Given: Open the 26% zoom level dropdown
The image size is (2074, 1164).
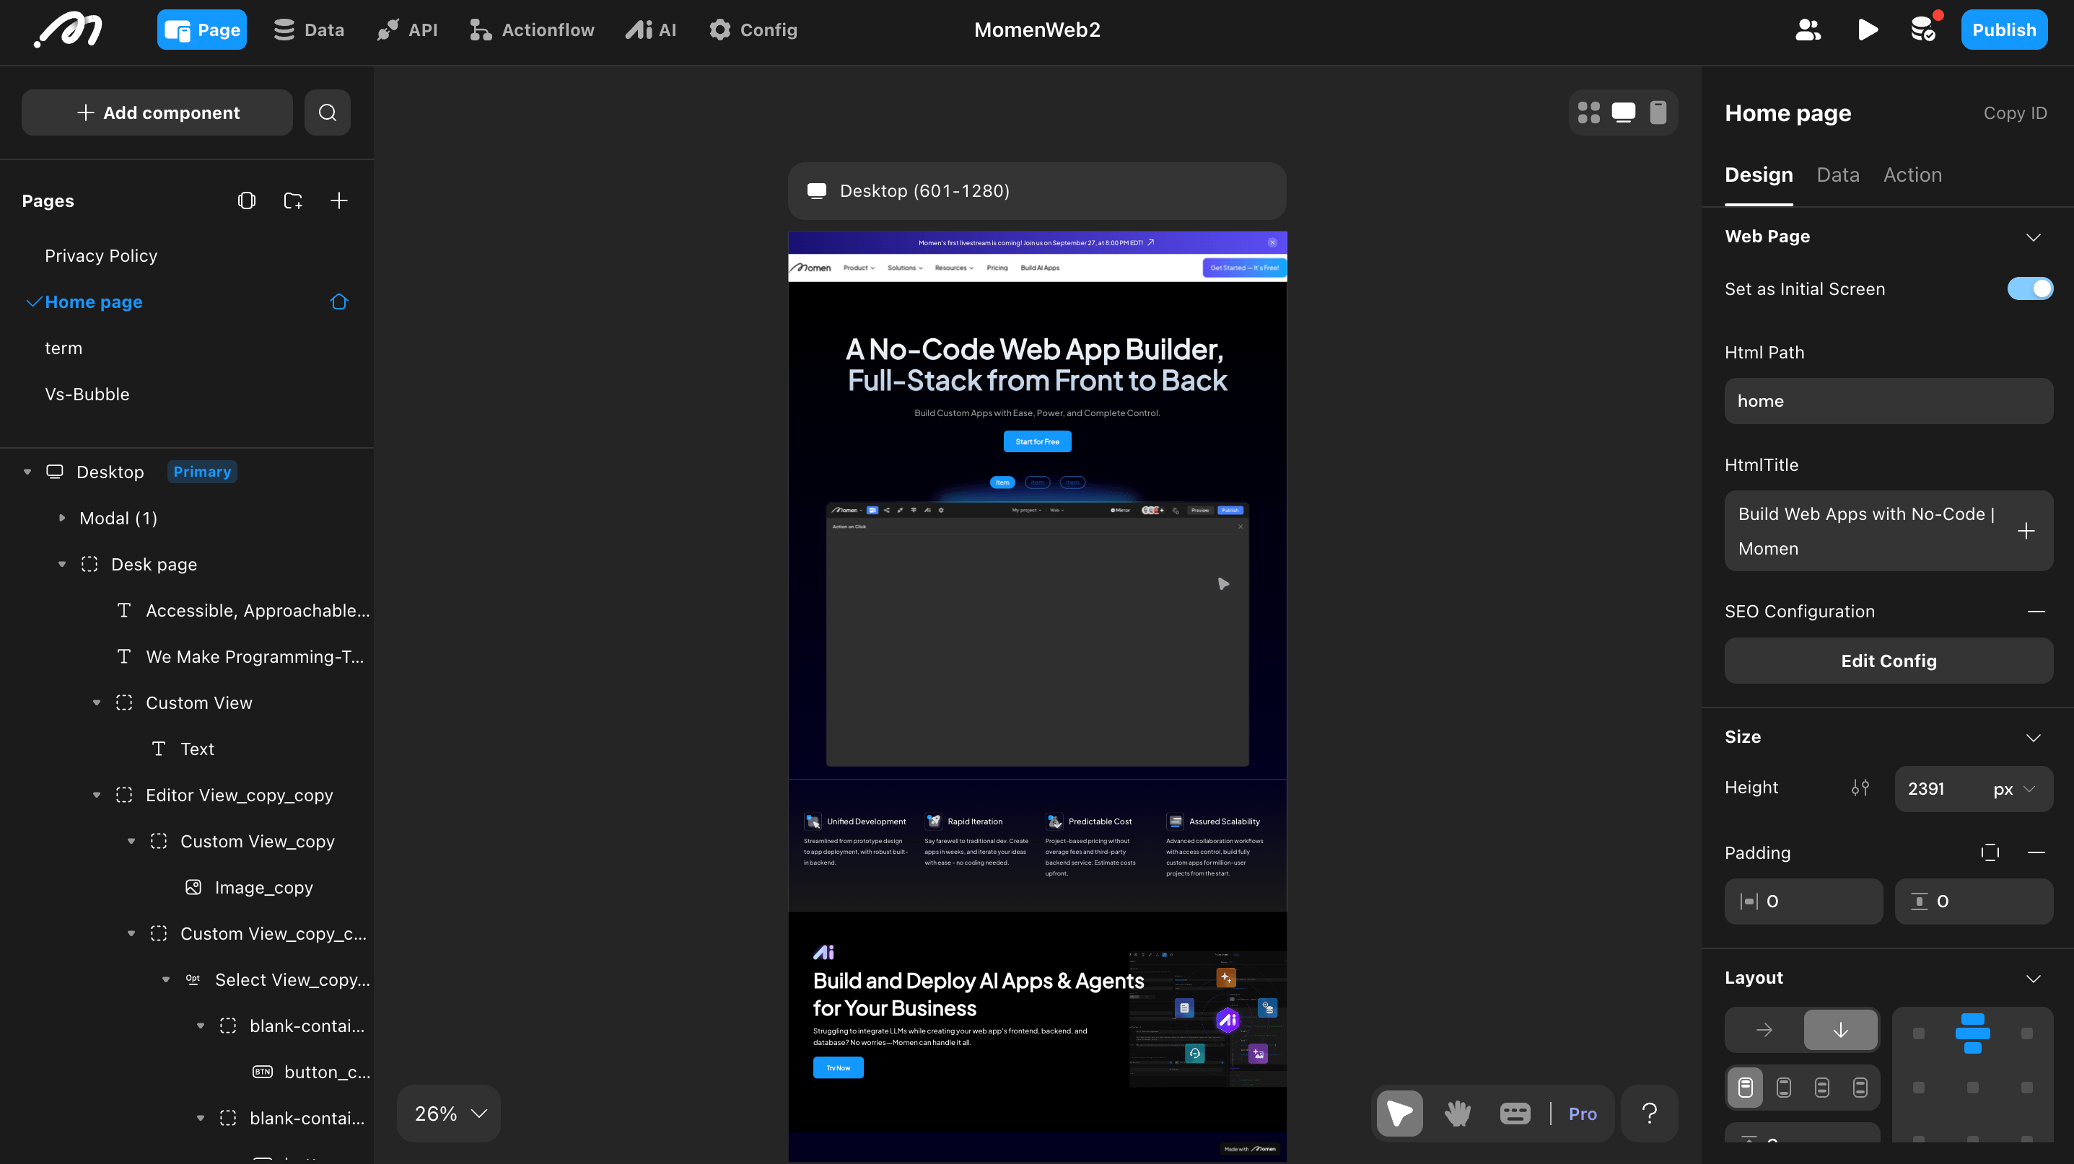Looking at the screenshot, I should click(x=450, y=1114).
